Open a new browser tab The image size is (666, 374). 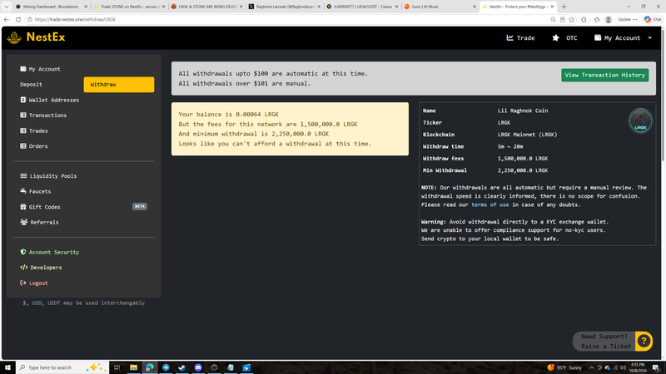click(x=564, y=7)
